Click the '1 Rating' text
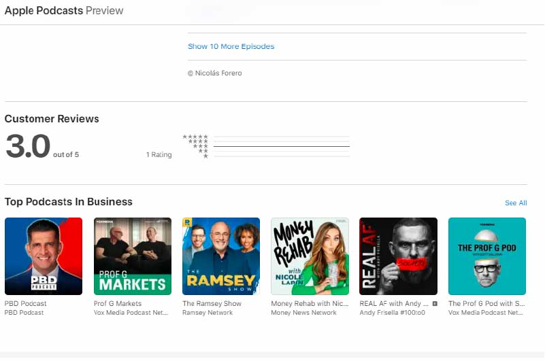This screenshot has height=361, width=545. 159,154
